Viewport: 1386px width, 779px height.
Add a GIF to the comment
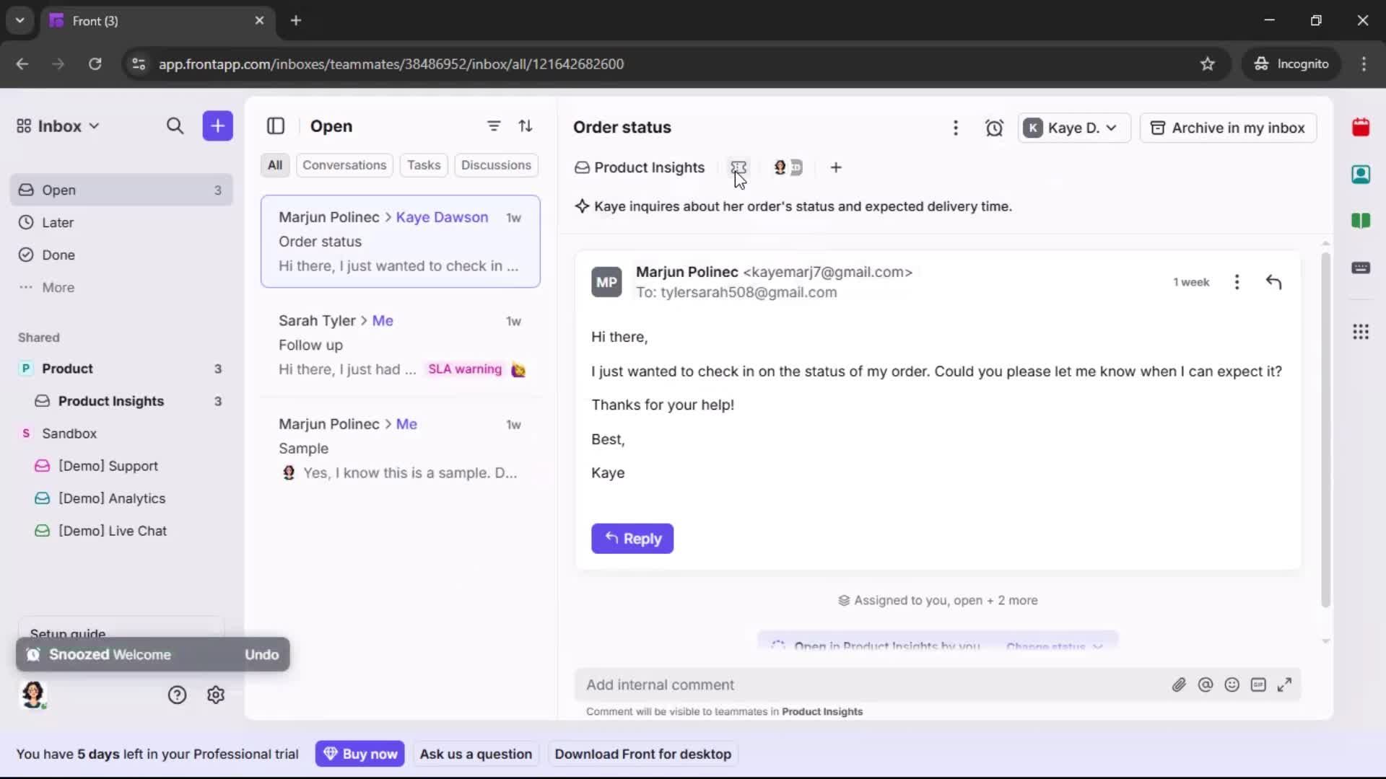(x=1259, y=685)
